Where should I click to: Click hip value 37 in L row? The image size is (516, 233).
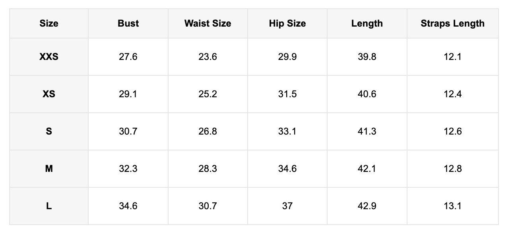pyautogui.click(x=287, y=206)
